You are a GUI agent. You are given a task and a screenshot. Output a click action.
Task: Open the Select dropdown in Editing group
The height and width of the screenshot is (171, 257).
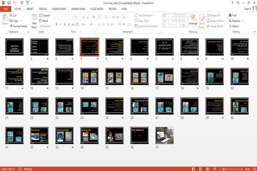235,26
